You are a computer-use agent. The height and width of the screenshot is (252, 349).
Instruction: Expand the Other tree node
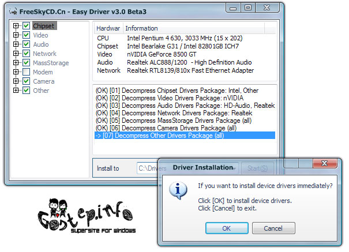[x=16, y=91]
